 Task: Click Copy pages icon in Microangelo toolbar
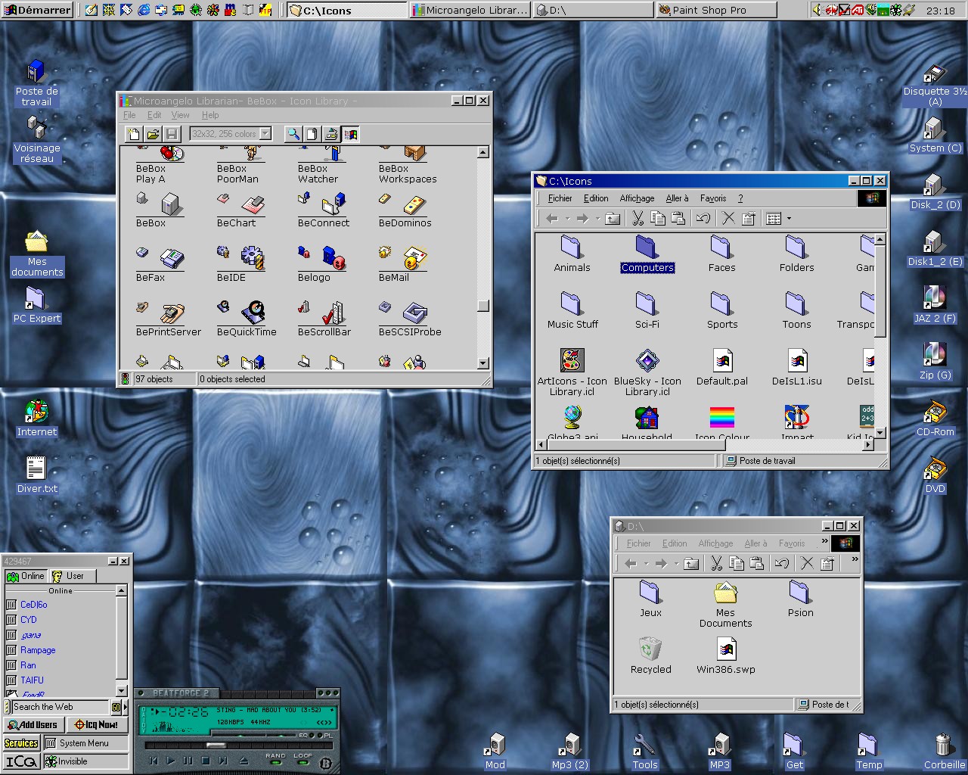tap(312, 134)
